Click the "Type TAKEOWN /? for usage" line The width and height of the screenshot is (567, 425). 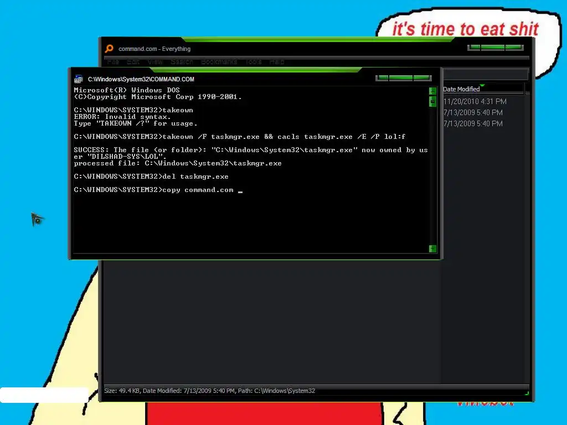(136, 123)
